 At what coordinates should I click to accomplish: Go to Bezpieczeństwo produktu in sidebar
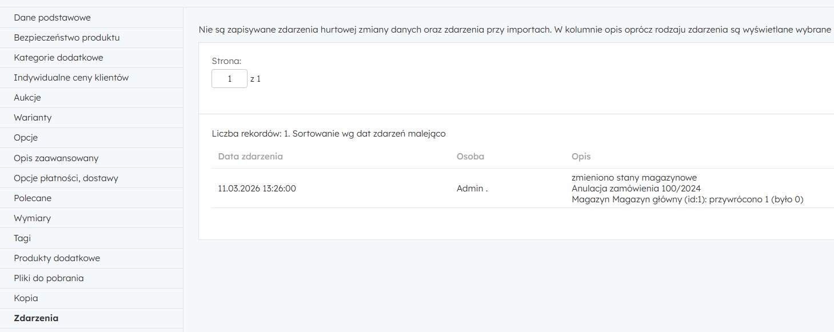66,38
